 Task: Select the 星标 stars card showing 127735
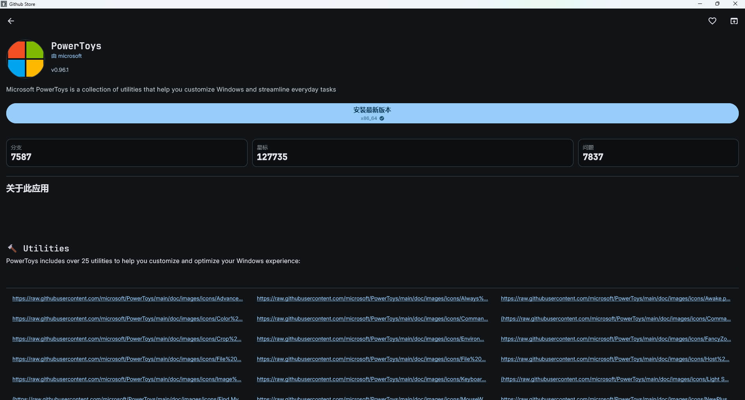coord(412,153)
